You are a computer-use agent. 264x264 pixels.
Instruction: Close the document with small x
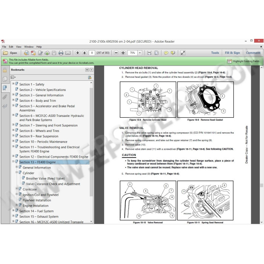coord(261,47)
